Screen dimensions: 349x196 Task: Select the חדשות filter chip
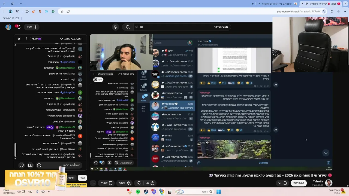(x=71, y=177)
